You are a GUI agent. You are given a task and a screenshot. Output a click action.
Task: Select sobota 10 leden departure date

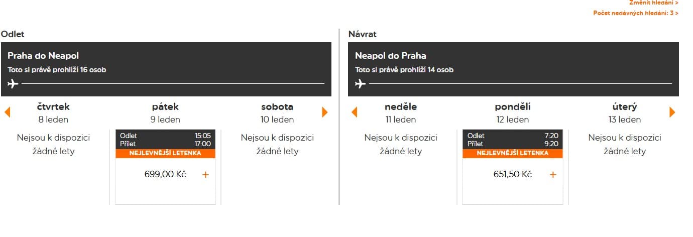pyautogui.click(x=277, y=113)
